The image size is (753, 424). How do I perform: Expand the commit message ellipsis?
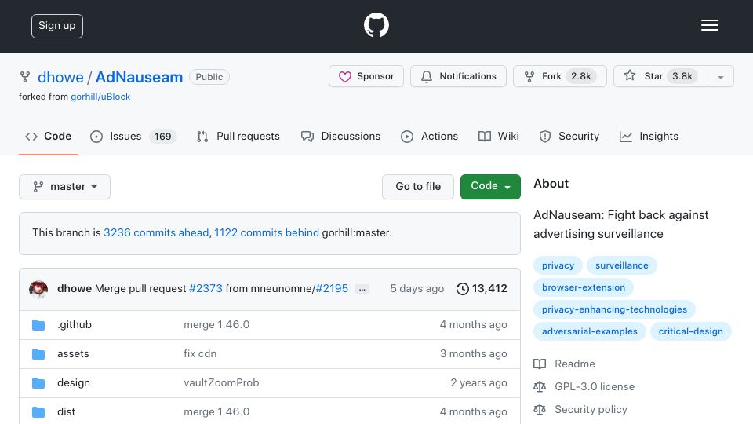pyautogui.click(x=362, y=289)
